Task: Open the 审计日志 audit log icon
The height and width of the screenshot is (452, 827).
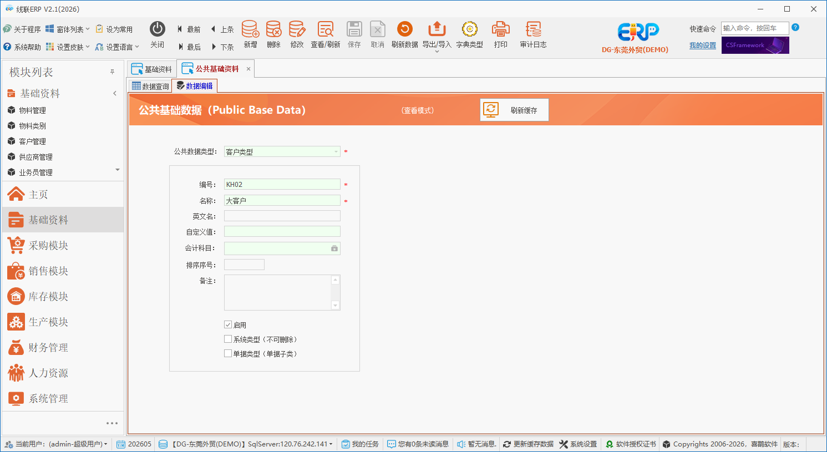Action: (534, 34)
